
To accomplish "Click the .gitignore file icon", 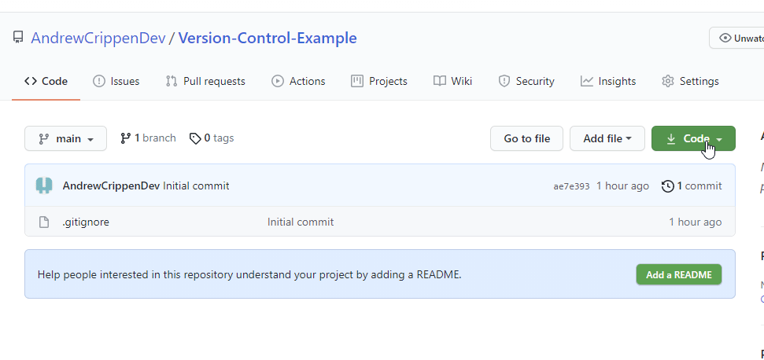I will pyautogui.click(x=44, y=222).
